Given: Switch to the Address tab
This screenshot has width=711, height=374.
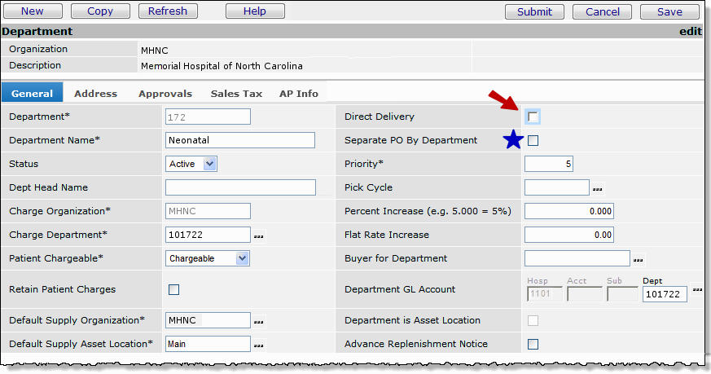Looking at the screenshot, I should (95, 94).
